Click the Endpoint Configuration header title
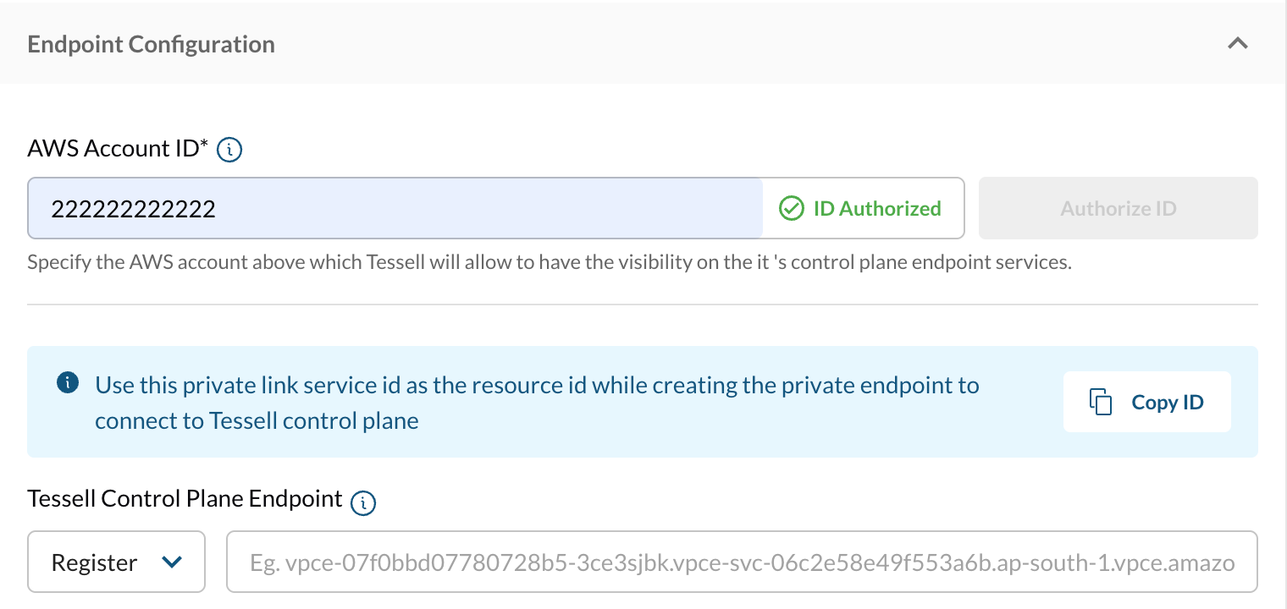The image size is (1287, 609). point(151,44)
